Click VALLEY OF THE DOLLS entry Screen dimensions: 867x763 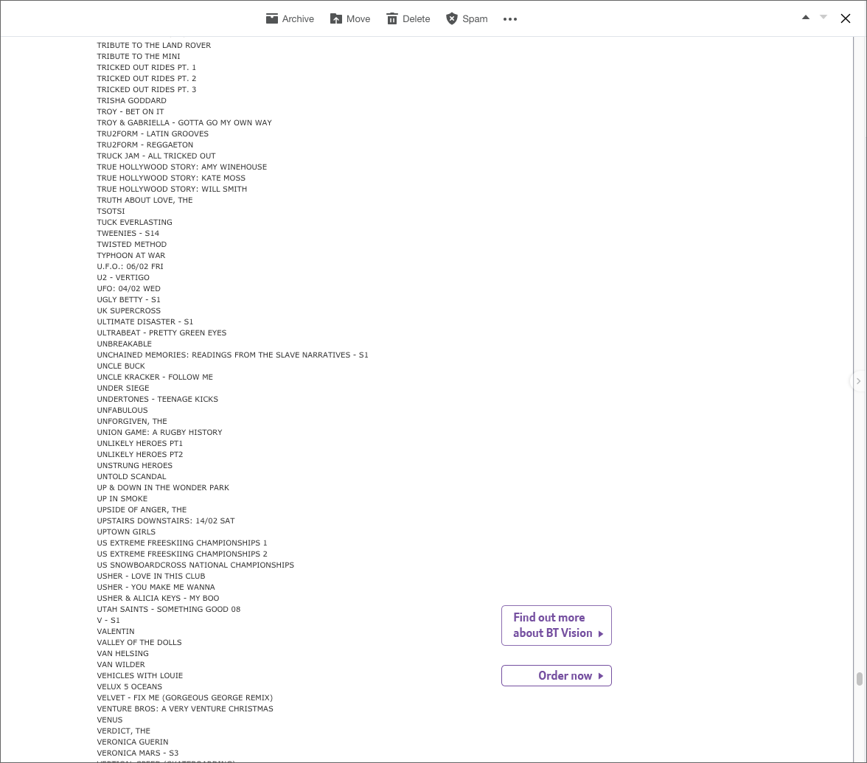(139, 643)
